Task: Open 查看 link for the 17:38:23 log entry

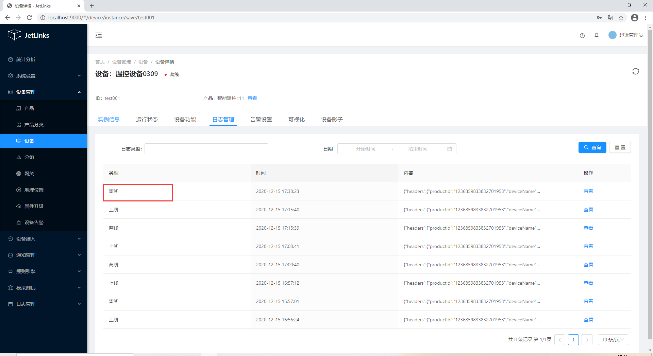Action: tap(588, 191)
